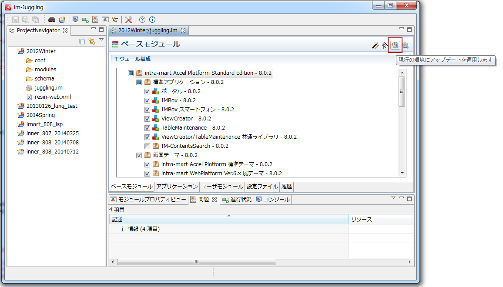
Task: Switch to 設定ファイル tab
Action: [x=262, y=187]
